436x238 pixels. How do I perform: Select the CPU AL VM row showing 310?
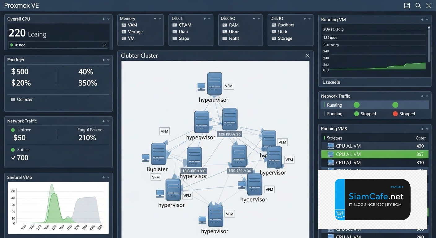point(375,162)
